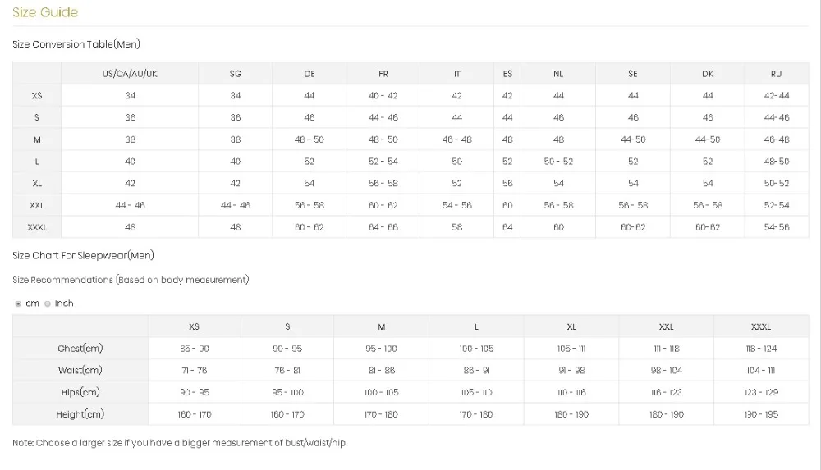Click the XXL column header in sleepwear chart
This screenshot has height=470, width=821.
pos(666,326)
